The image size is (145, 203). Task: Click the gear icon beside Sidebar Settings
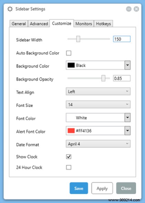10,9
